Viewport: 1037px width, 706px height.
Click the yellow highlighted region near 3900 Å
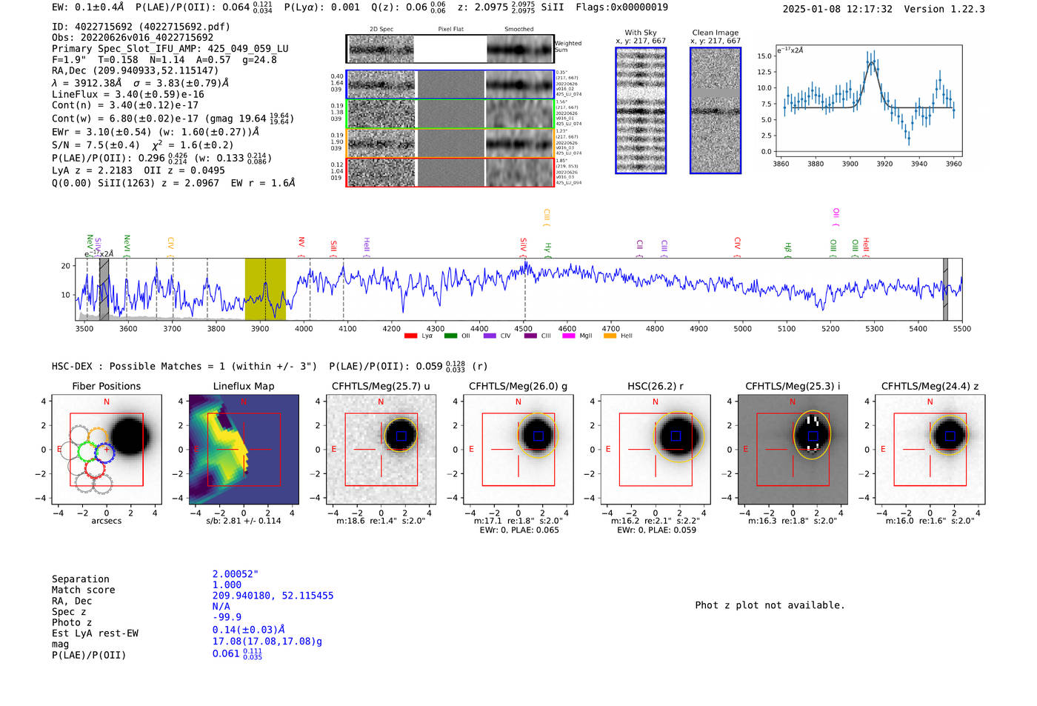[x=265, y=289]
